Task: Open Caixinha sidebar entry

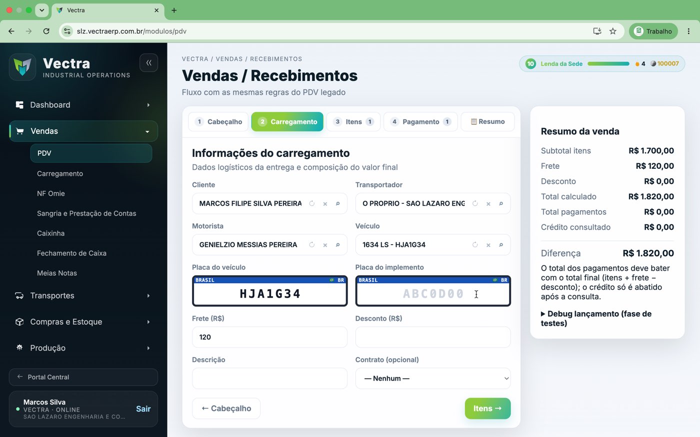Action: tap(50, 233)
